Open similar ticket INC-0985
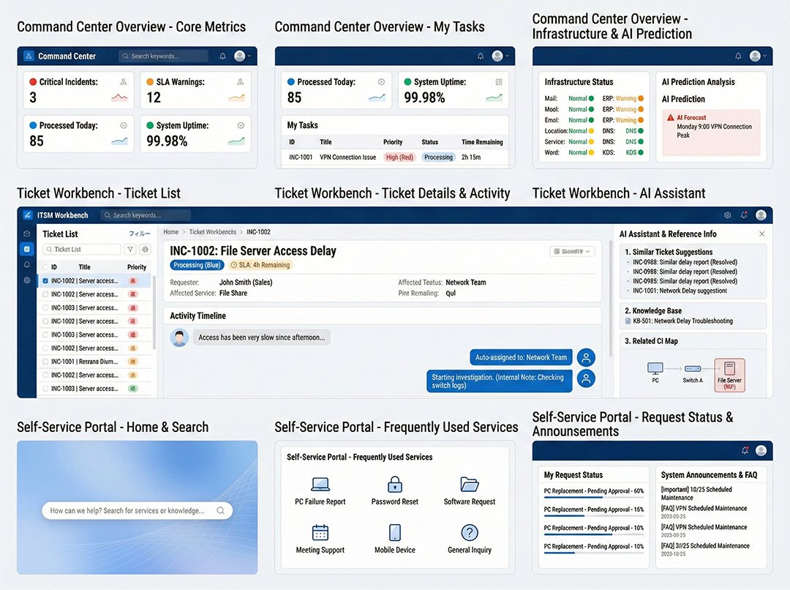This screenshot has height=590, width=790. tap(685, 281)
